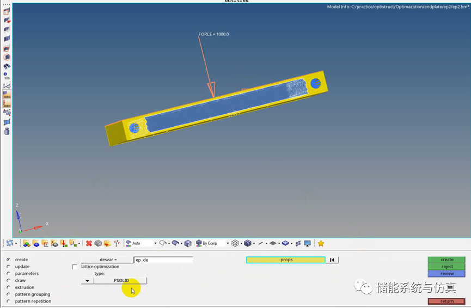The width and height of the screenshot is (471, 308).
Task: Select the pattern repetition radio button
Action: click(x=8, y=301)
